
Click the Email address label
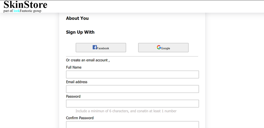(x=77, y=82)
